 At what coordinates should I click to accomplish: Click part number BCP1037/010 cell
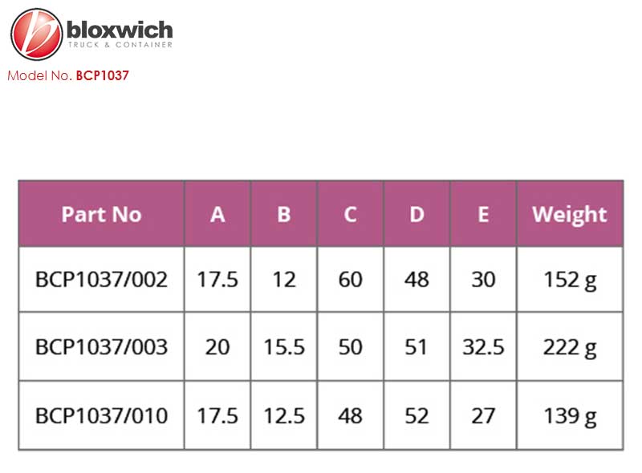102,416
